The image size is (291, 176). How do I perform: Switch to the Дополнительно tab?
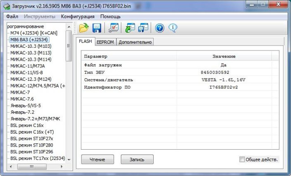[x=135, y=42]
